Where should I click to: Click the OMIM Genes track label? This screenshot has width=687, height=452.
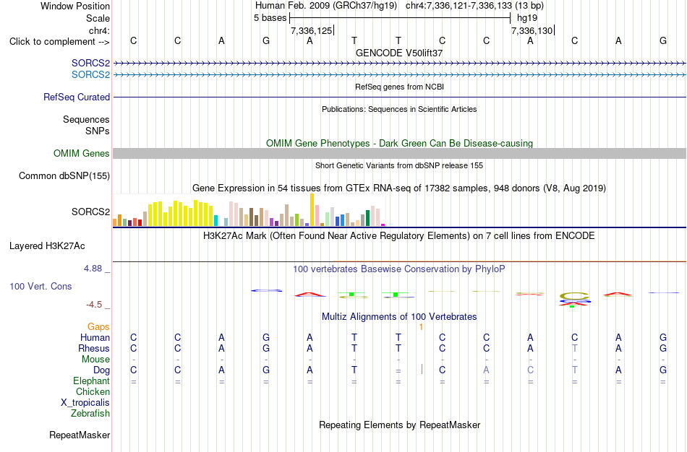click(x=82, y=153)
